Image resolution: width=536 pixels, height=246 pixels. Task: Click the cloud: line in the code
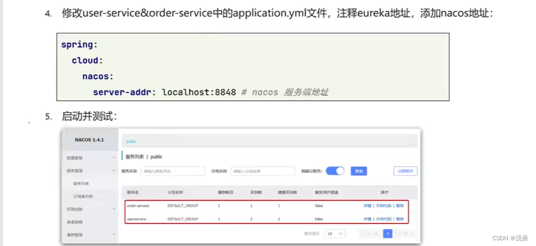coord(87,61)
